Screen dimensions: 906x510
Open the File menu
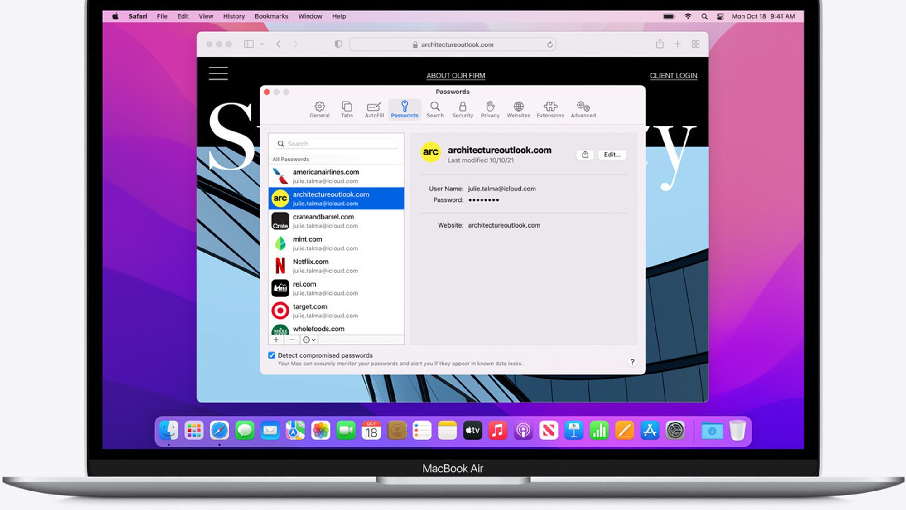coord(162,16)
